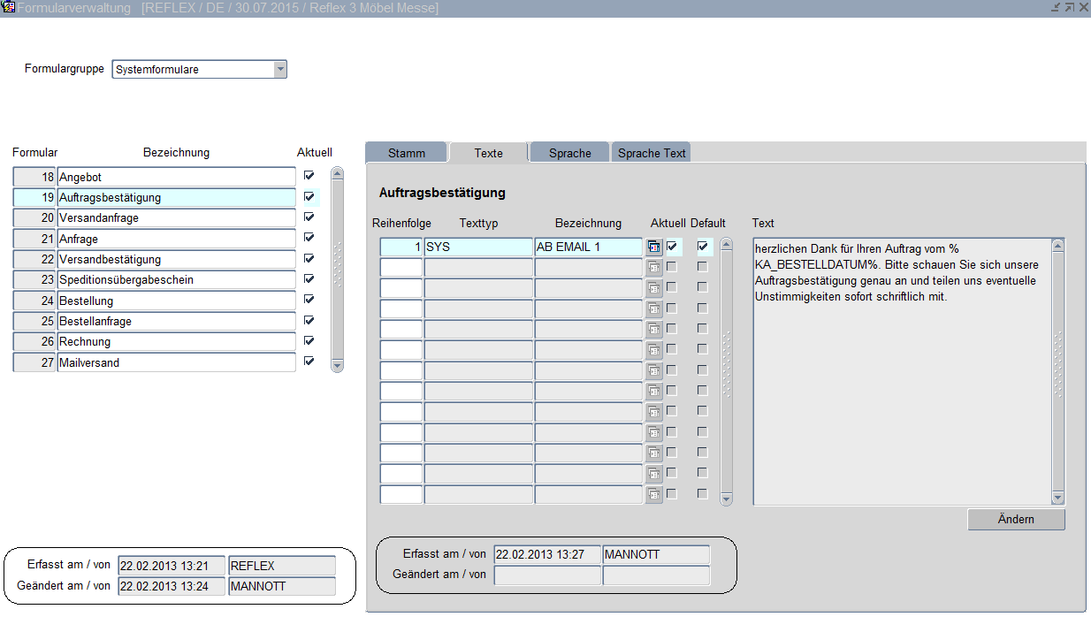1091x632 pixels.
Task: Click scroll-down arrow of the Reihenfolge rows
Action: click(727, 499)
